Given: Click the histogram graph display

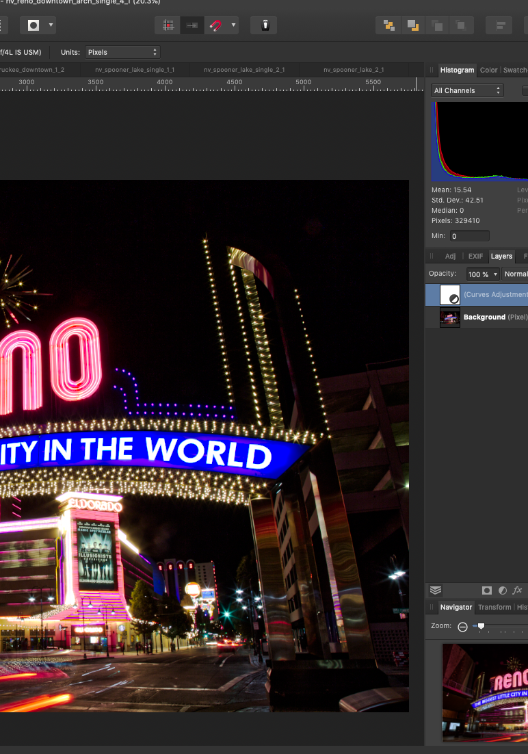Looking at the screenshot, I should (x=479, y=142).
